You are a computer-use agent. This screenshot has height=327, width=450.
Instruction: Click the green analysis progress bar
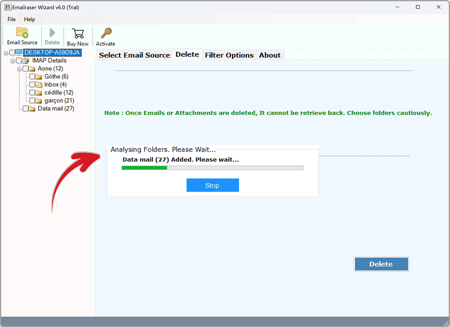pos(213,168)
